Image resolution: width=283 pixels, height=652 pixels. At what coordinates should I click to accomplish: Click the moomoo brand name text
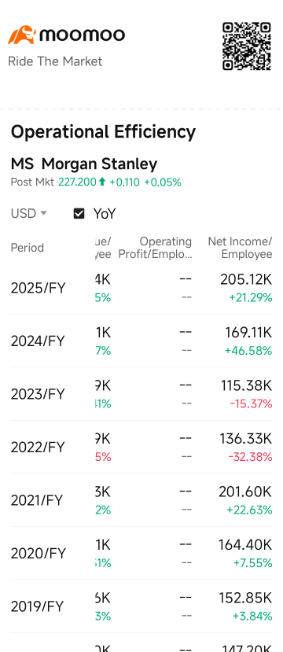[83, 35]
